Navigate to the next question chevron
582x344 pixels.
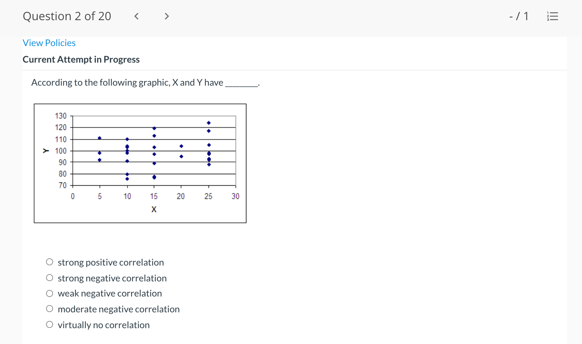point(167,16)
